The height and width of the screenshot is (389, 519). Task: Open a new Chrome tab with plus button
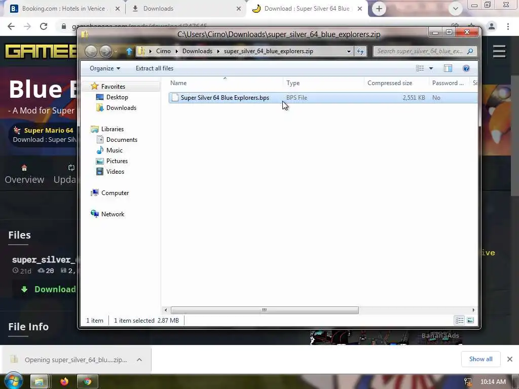point(379,9)
